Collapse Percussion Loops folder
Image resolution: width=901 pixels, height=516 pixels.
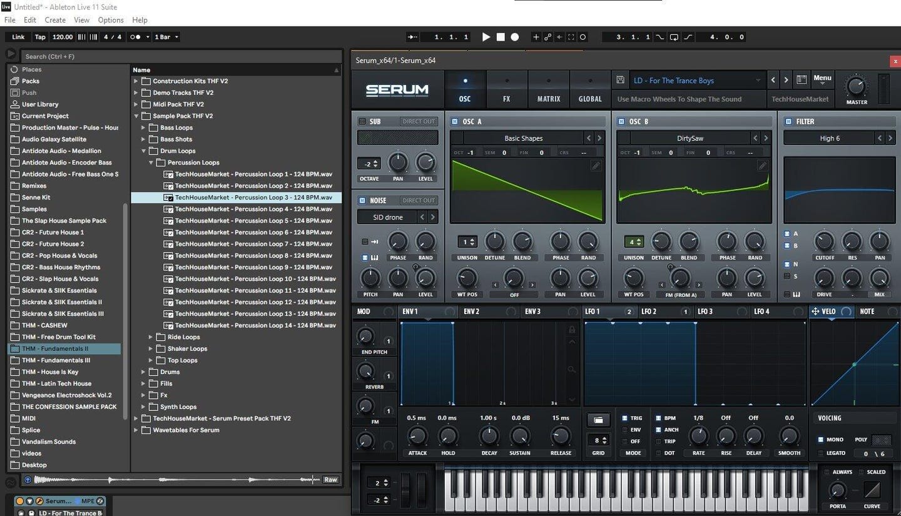(x=151, y=163)
